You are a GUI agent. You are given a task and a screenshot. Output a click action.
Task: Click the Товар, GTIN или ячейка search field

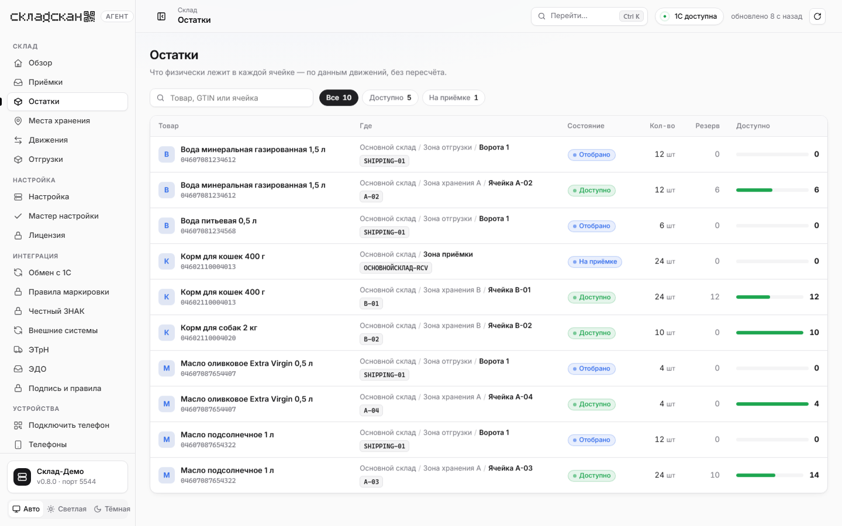pos(232,98)
